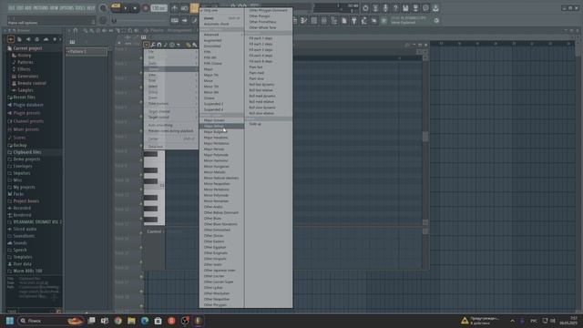583x328 pixels.
Task: Click the magnet snap icon in piano roll toolbar
Action: click(159, 45)
